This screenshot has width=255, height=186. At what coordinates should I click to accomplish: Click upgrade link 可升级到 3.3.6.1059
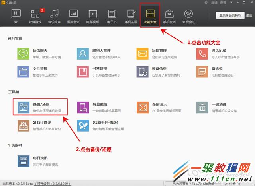pos(53,184)
